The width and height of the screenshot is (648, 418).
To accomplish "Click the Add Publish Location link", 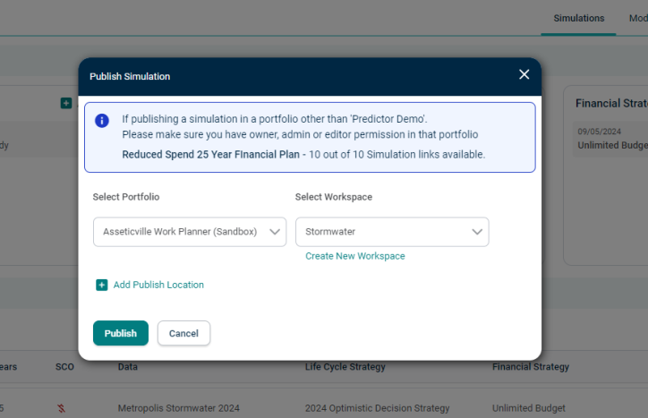I will tap(158, 285).
